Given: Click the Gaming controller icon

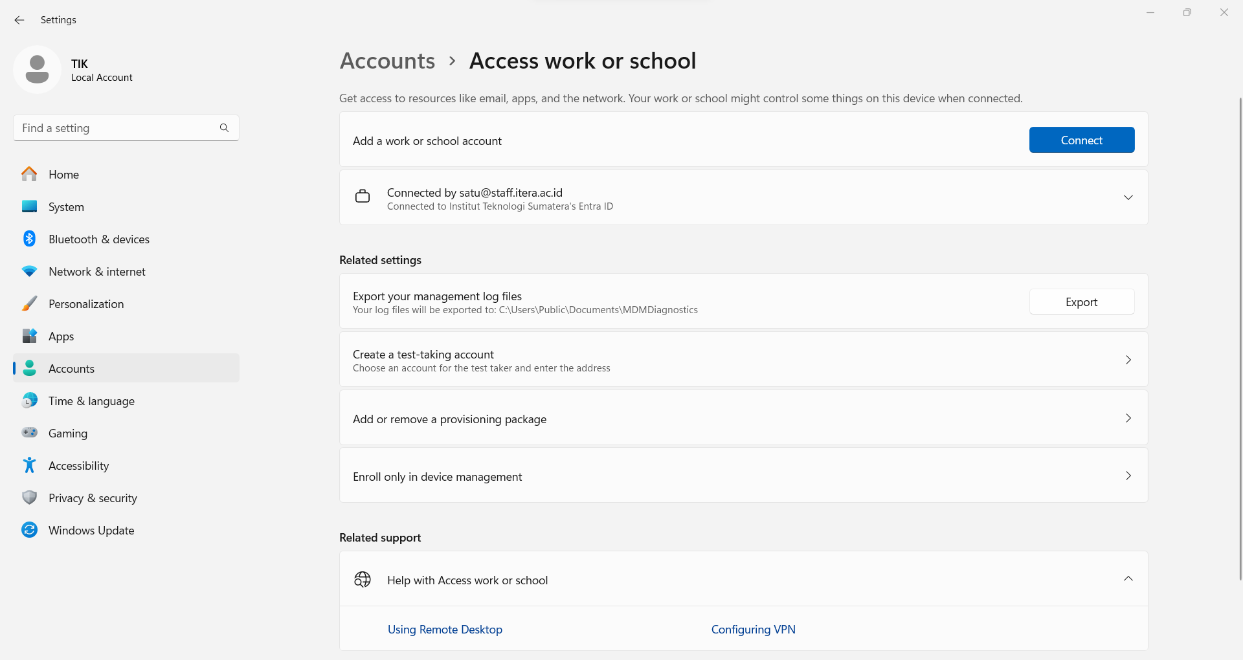Looking at the screenshot, I should pyautogui.click(x=29, y=432).
